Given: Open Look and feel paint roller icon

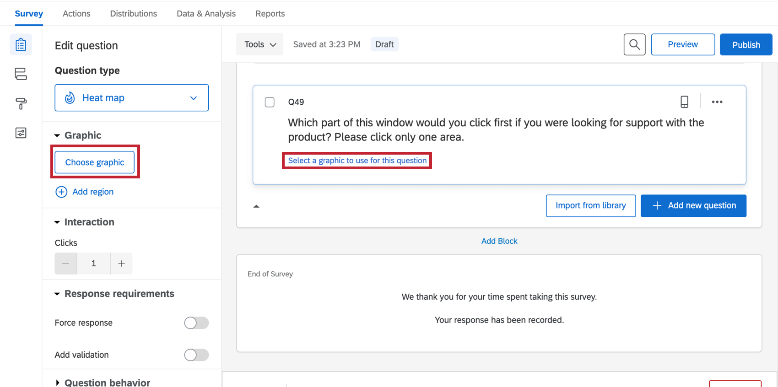Looking at the screenshot, I should 21,103.
